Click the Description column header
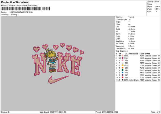 (x=133, y=54)
